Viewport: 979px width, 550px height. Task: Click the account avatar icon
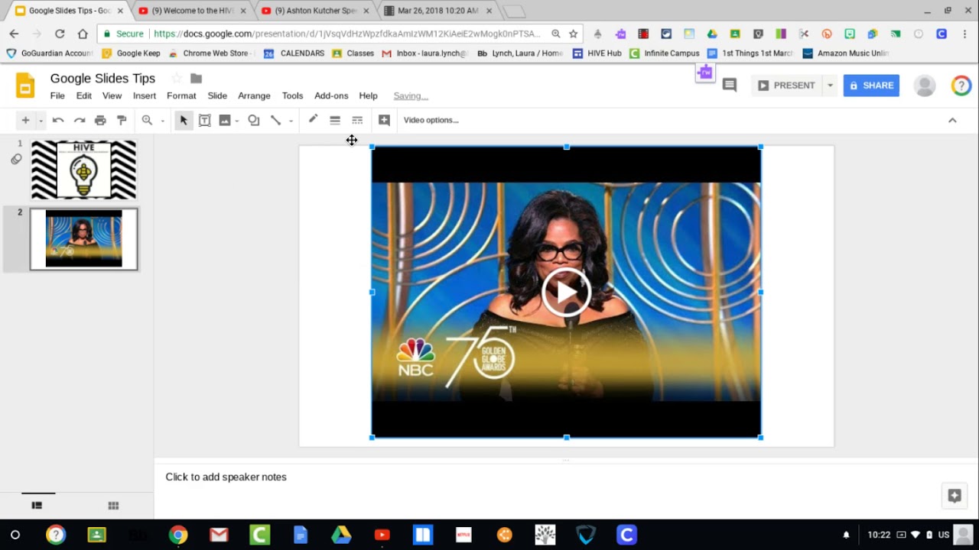(x=925, y=86)
